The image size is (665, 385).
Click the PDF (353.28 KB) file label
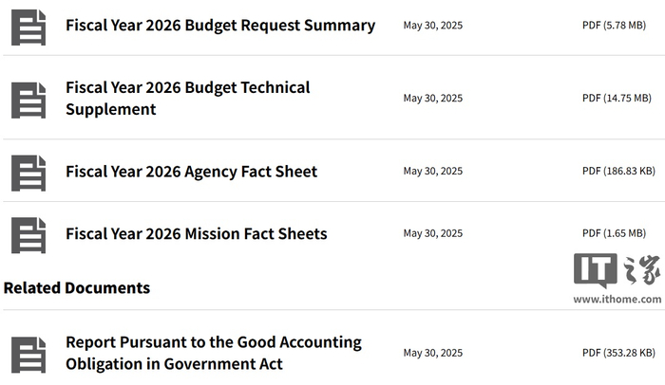coord(617,353)
